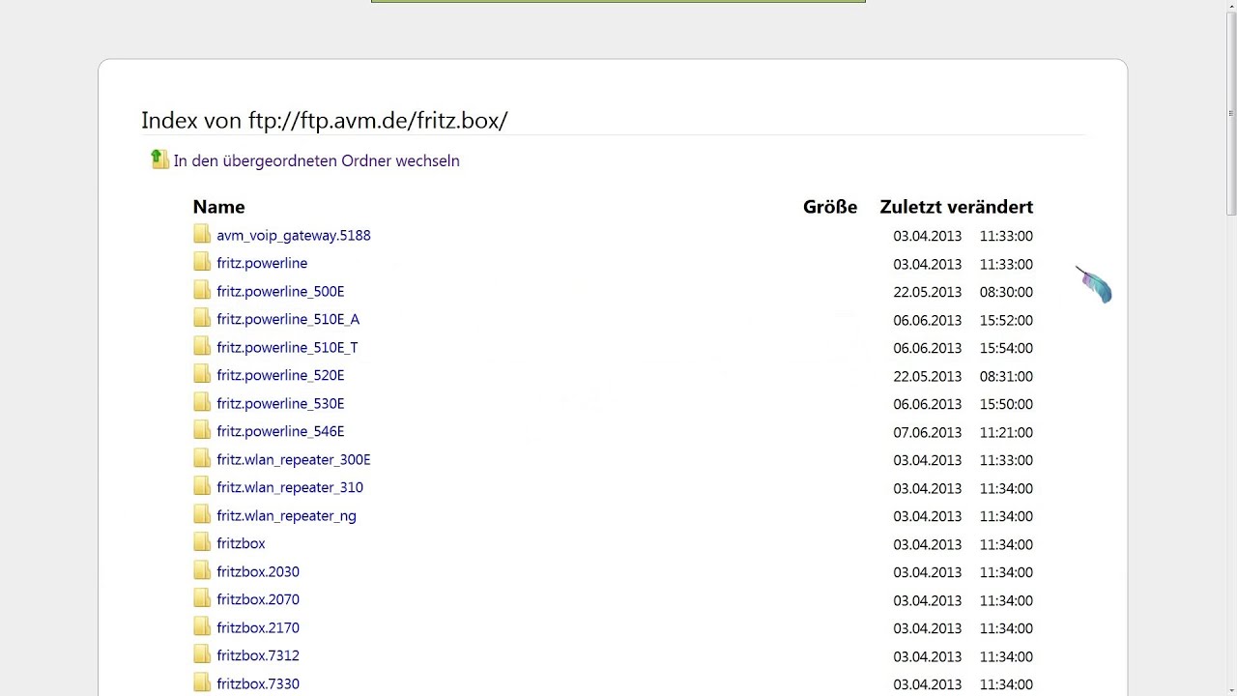The height and width of the screenshot is (696, 1237).
Task: Open the fritz.powerline_520E link
Action: [280, 375]
